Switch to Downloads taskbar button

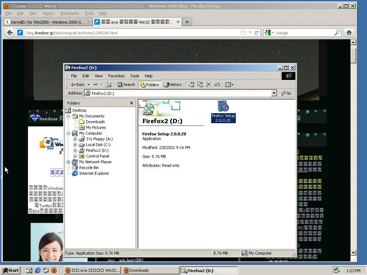151,270
